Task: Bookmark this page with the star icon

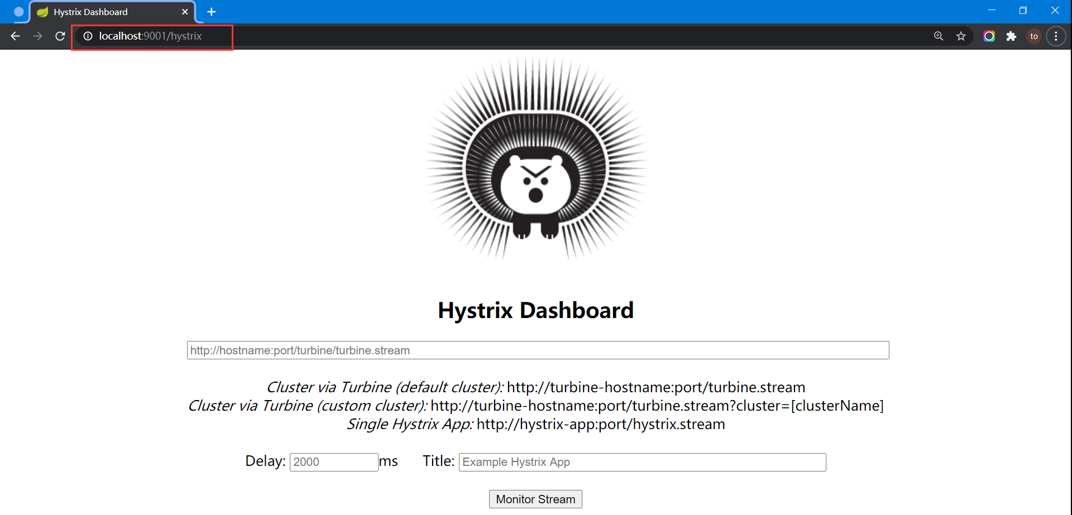Action: [961, 36]
